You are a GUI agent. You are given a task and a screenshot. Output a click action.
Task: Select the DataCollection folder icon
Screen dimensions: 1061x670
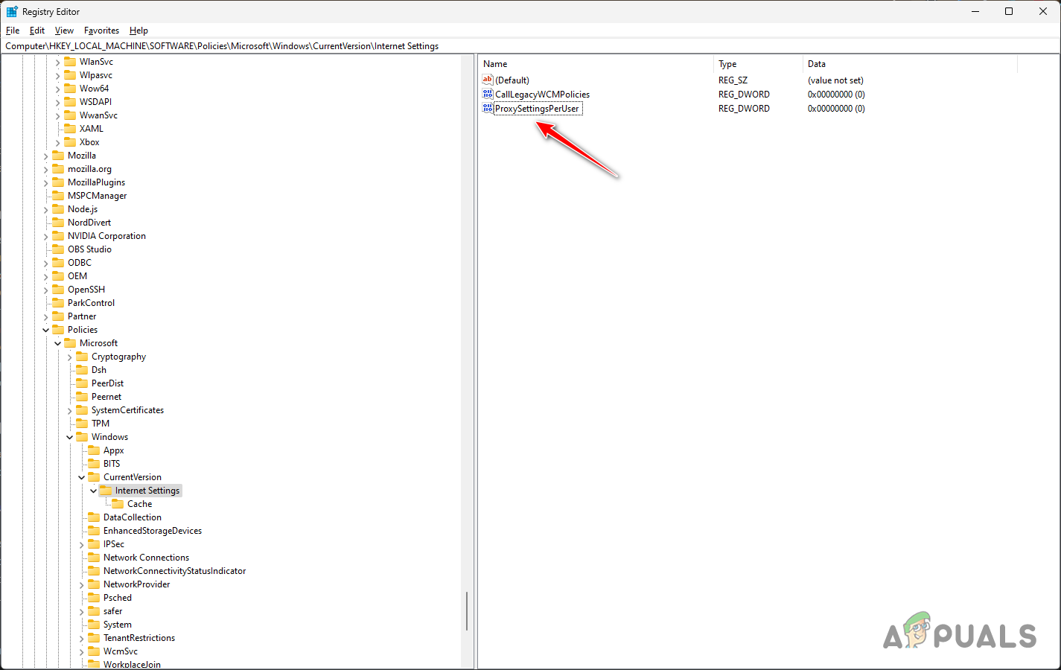coord(93,517)
